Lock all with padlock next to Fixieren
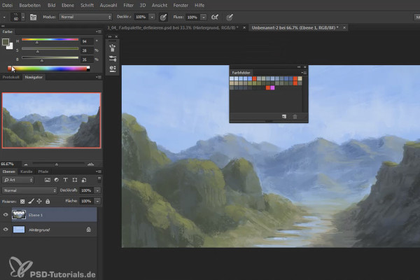Viewport: 420px width, 280px height. (48, 201)
